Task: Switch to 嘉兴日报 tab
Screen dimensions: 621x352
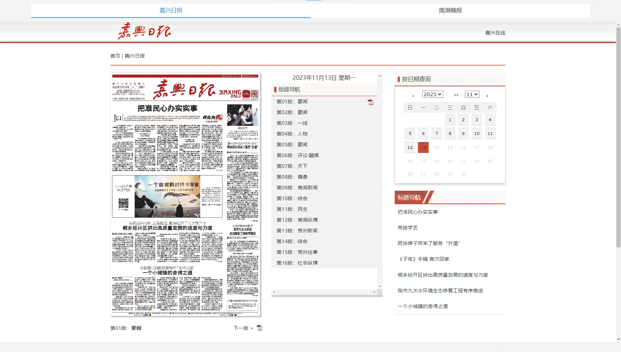Action: click(x=171, y=10)
